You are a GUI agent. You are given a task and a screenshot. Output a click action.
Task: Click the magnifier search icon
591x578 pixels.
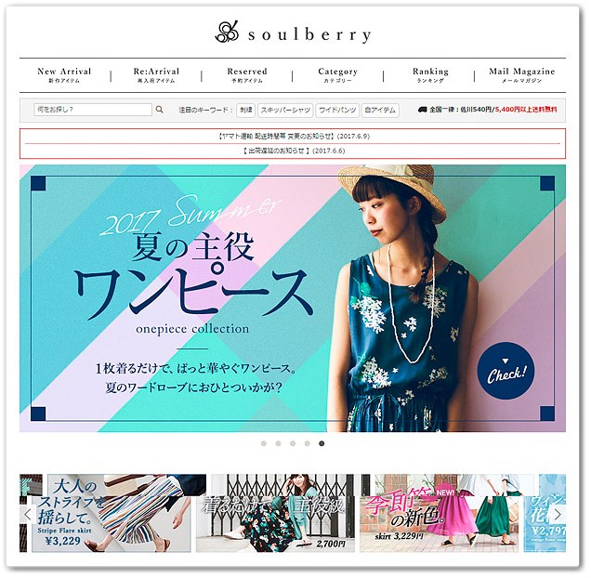point(160,110)
